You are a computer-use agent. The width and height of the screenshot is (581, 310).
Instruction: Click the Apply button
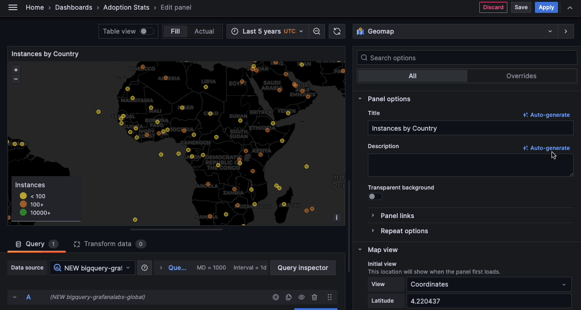[546, 7]
